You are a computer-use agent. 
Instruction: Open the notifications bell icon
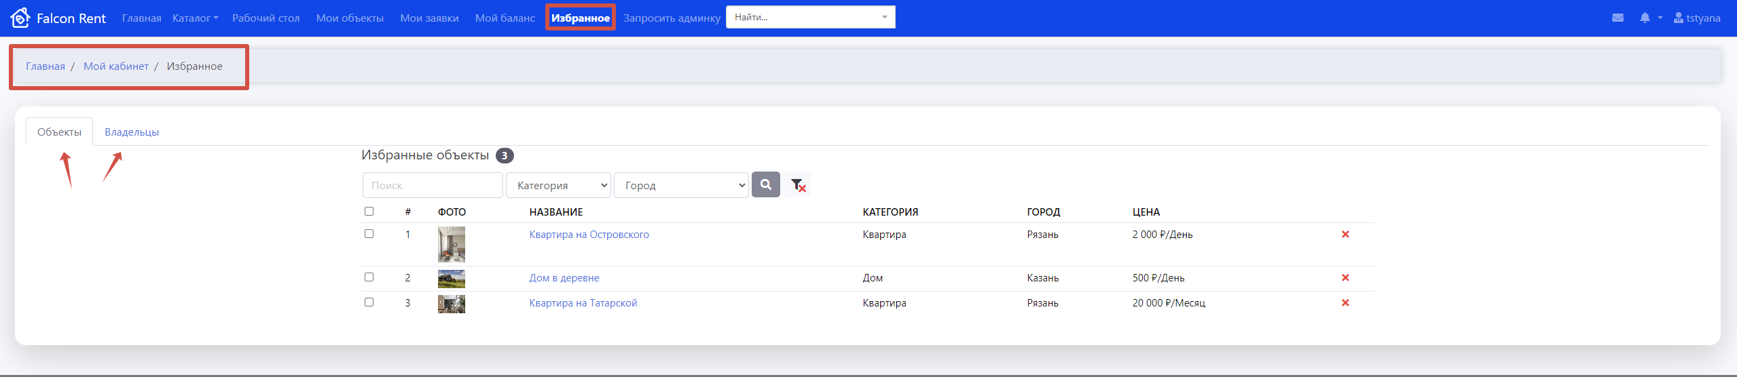pyautogui.click(x=1645, y=18)
